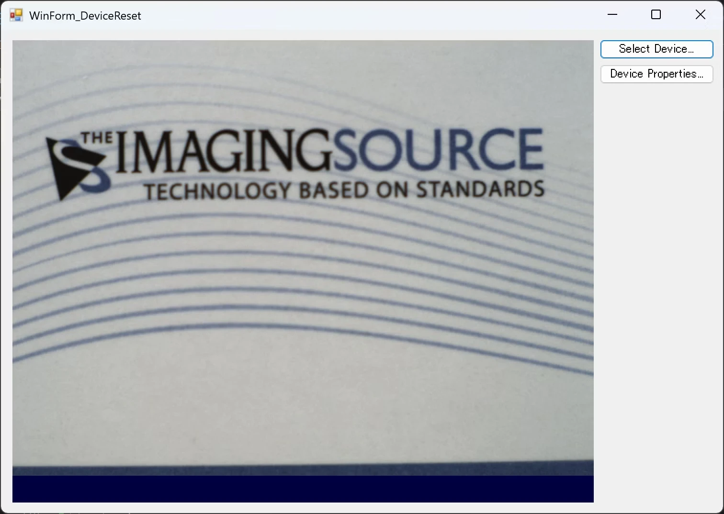Open Device Properties settings
724x514 pixels.
pyautogui.click(x=656, y=74)
